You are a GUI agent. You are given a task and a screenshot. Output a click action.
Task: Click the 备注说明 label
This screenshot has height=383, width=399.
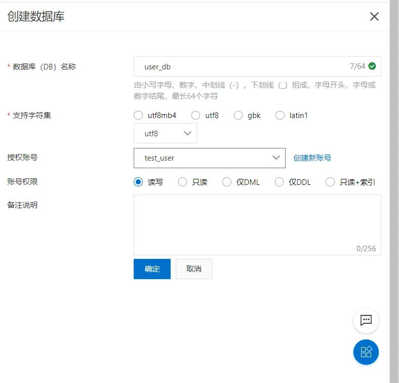point(22,205)
